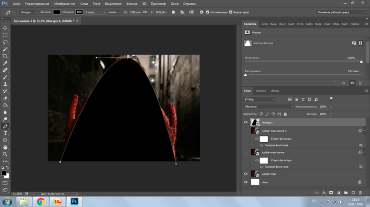Click the Заливка fill color swatch
Viewport: 370px width, 207px height.
click(x=57, y=12)
